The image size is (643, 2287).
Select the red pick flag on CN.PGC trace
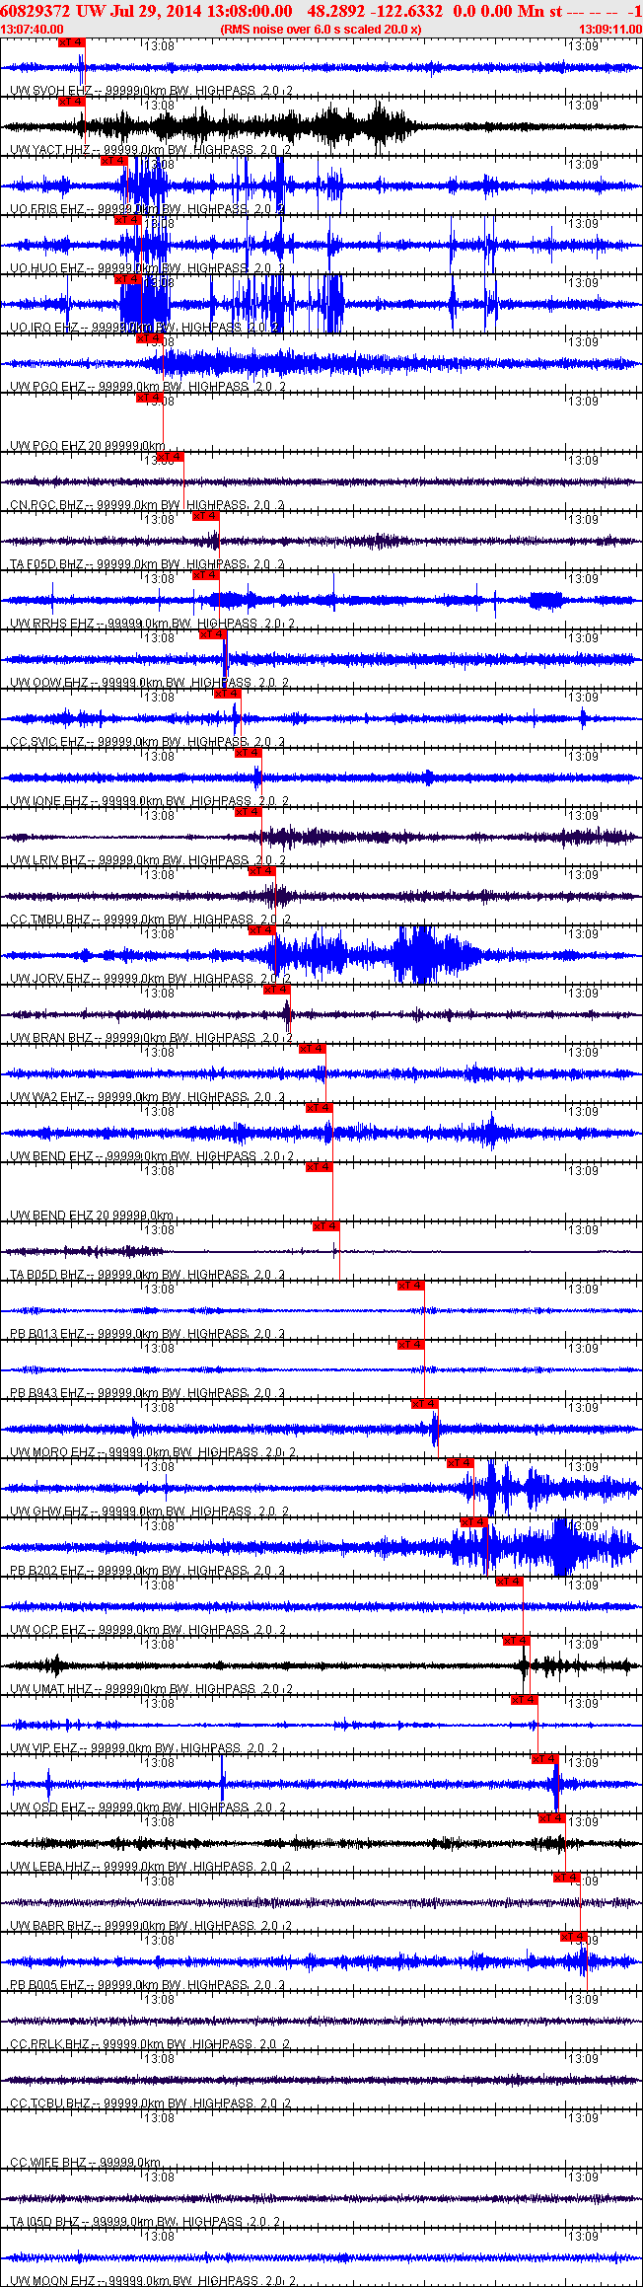tap(171, 457)
